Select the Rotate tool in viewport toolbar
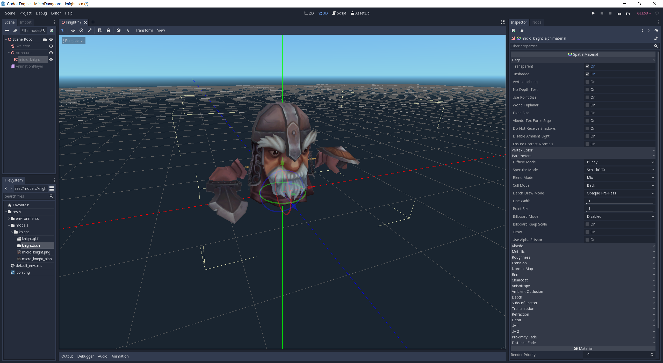663x363 pixels. pyautogui.click(x=81, y=30)
